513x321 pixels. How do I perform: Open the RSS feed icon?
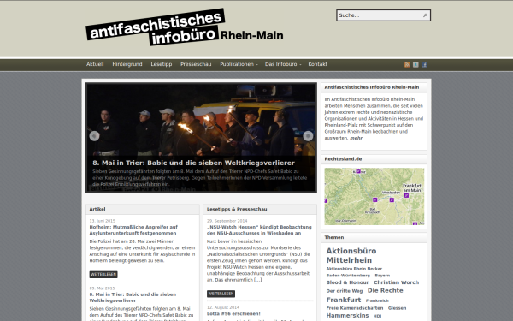point(407,64)
